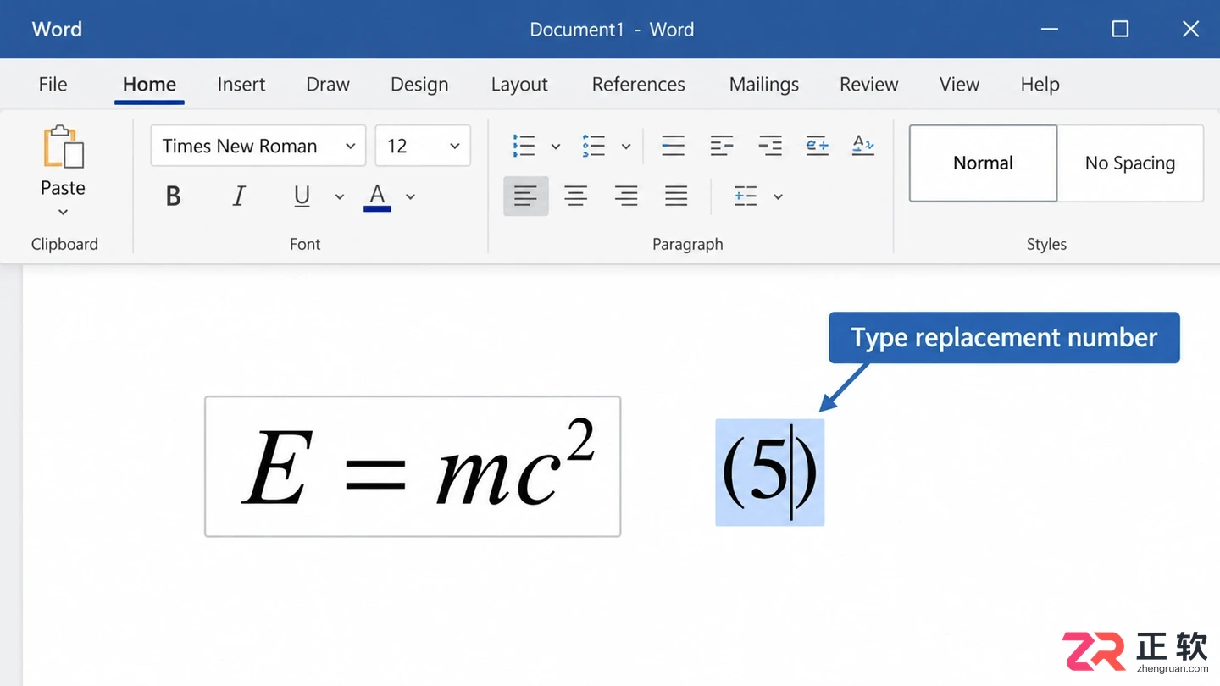
Task: Apply the No Spacing style
Action: (1130, 163)
